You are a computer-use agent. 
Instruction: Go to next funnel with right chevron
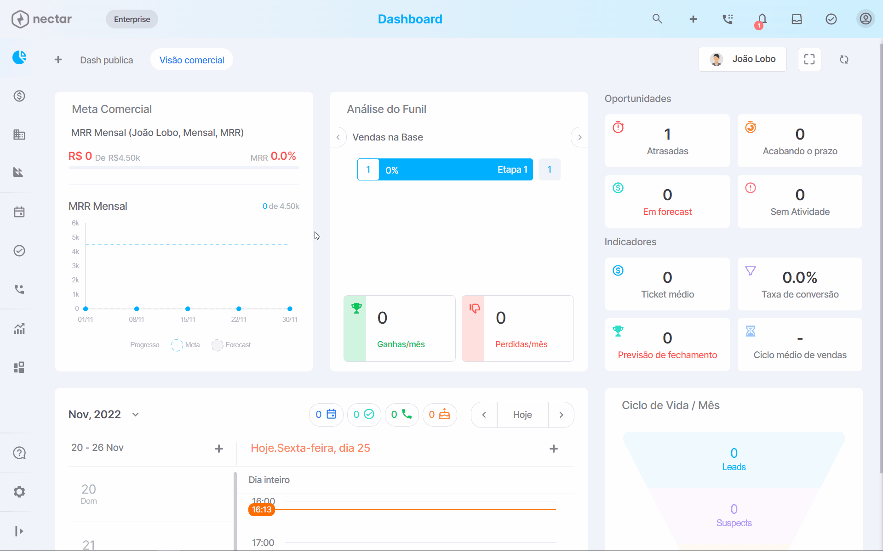(x=579, y=137)
